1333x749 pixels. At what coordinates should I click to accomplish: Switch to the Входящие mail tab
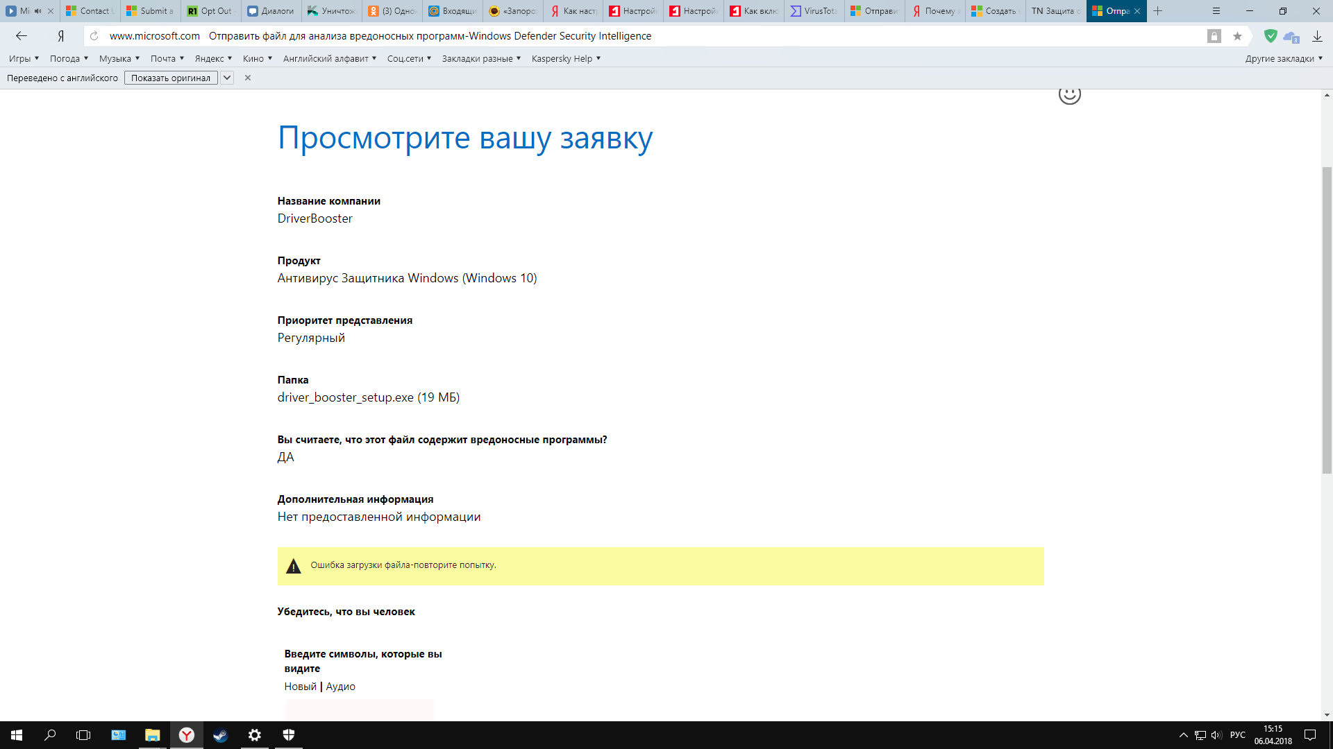453,11
